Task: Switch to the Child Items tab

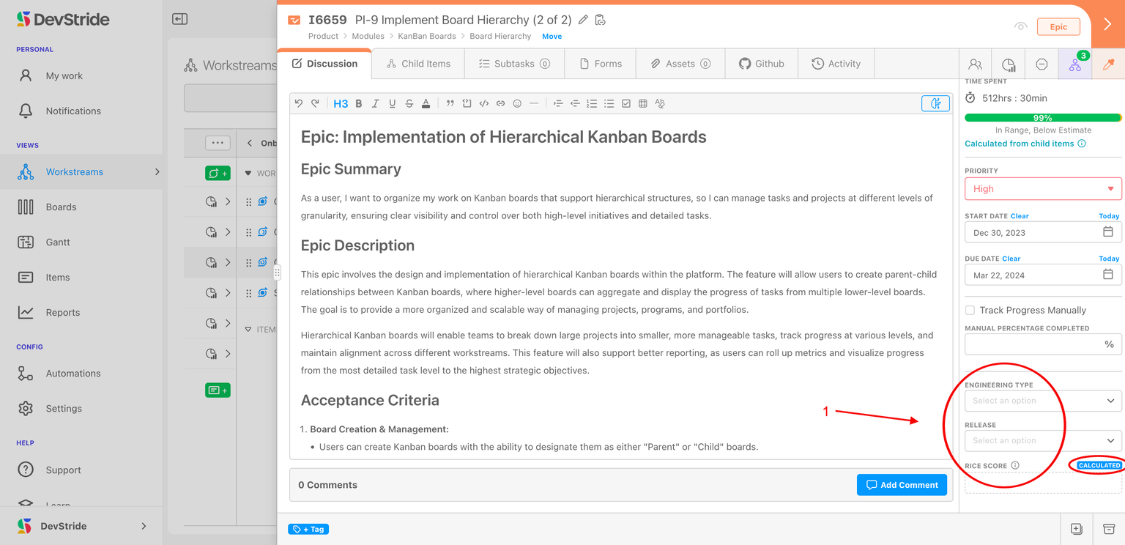Action: (x=418, y=64)
